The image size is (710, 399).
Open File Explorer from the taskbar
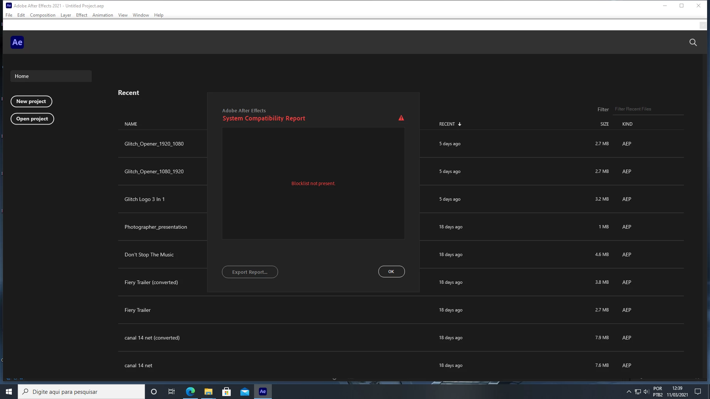209,392
